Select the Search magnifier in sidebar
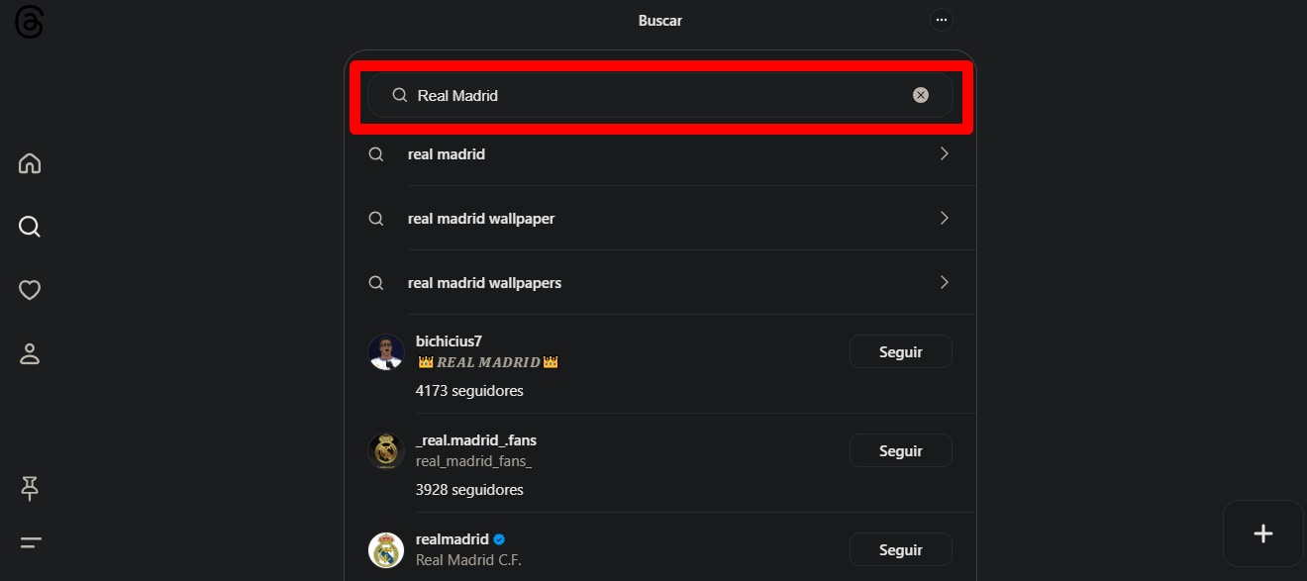Screen dimensions: 1307x581 30,227
